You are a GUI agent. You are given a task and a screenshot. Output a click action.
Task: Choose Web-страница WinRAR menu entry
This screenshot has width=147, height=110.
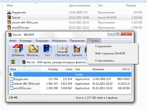[x=110, y=53]
